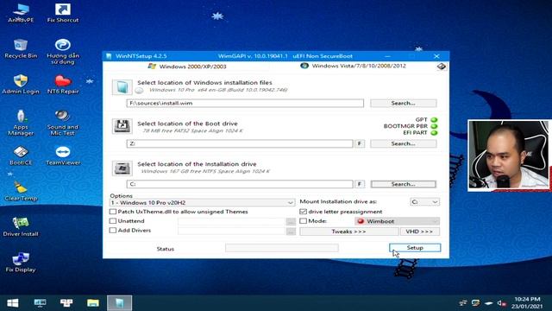Open the VHD >>> options
Viewport: 552px width, 311px height.
(x=419, y=232)
